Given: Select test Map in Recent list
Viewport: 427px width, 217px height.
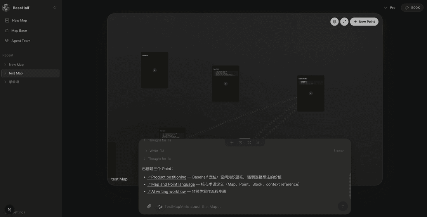Looking at the screenshot, I should pyautogui.click(x=30, y=73).
